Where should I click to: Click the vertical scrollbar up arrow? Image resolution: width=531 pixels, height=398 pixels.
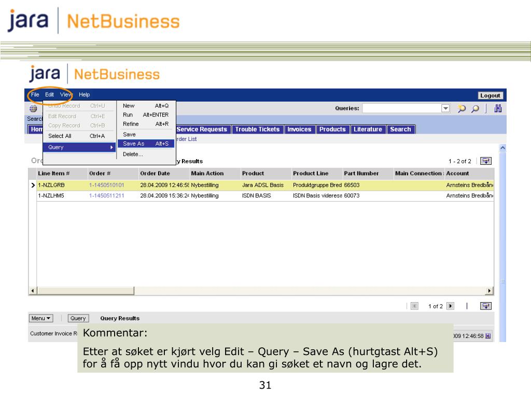[503, 148]
